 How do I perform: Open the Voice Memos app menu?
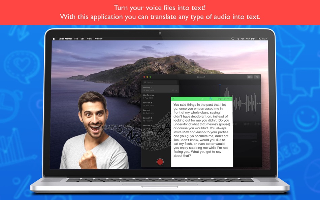(65, 39)
